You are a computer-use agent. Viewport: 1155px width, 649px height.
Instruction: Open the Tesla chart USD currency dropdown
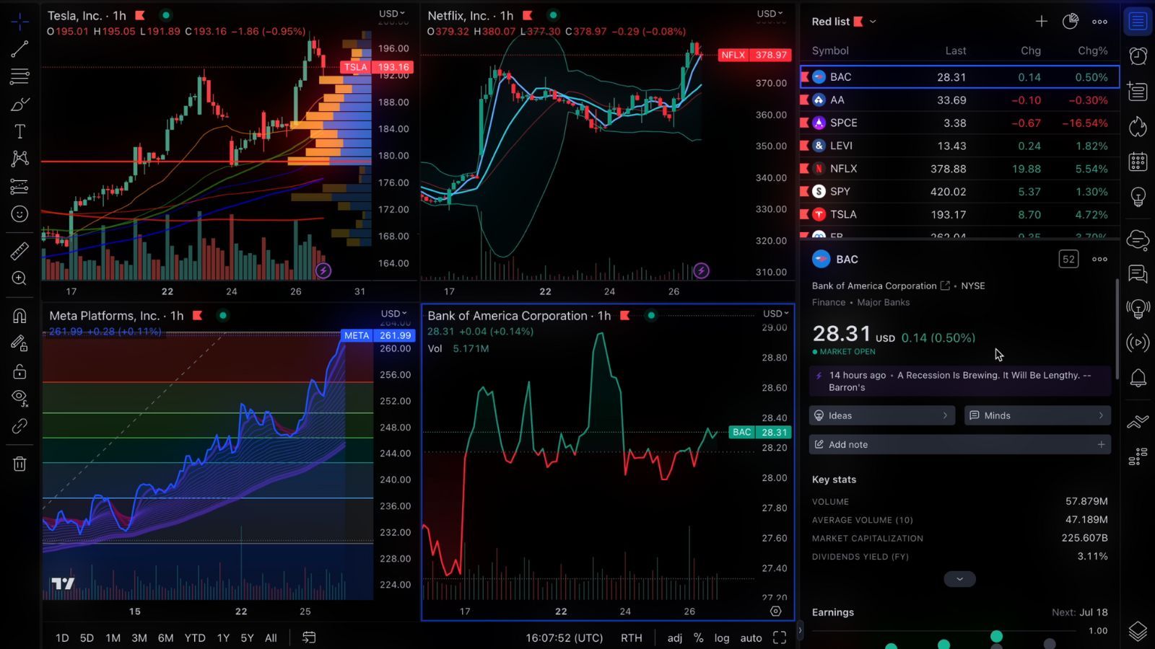(x=392, y=14)
